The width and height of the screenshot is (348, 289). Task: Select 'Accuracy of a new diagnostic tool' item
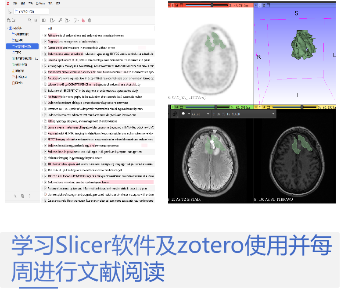pyautogui.click(x=98, y=78)
